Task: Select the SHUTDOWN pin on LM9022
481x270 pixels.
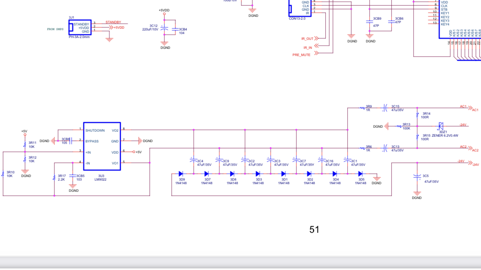Action: pos(95,130)
